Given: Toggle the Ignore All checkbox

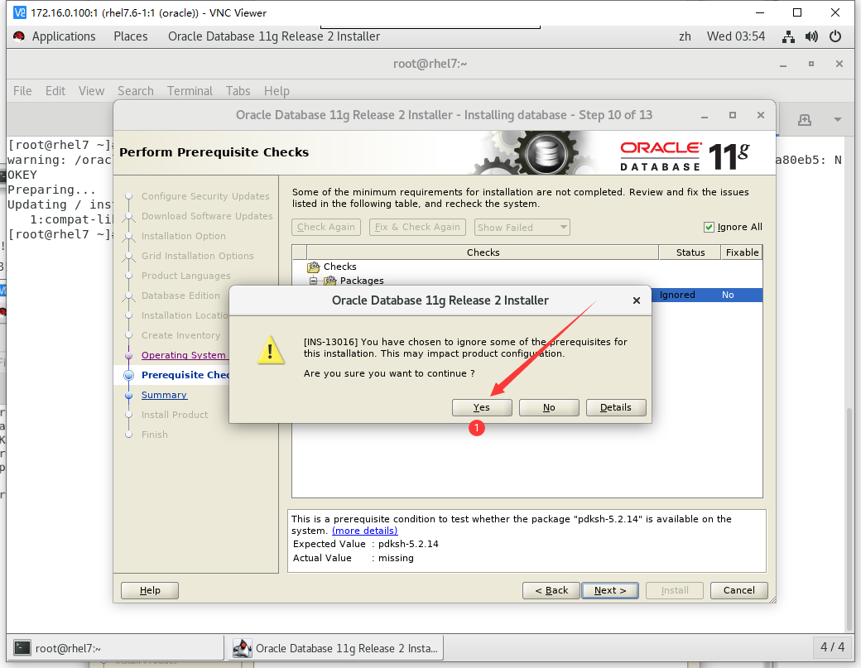Looking at the screenshot, I should (x=709, y=228).
